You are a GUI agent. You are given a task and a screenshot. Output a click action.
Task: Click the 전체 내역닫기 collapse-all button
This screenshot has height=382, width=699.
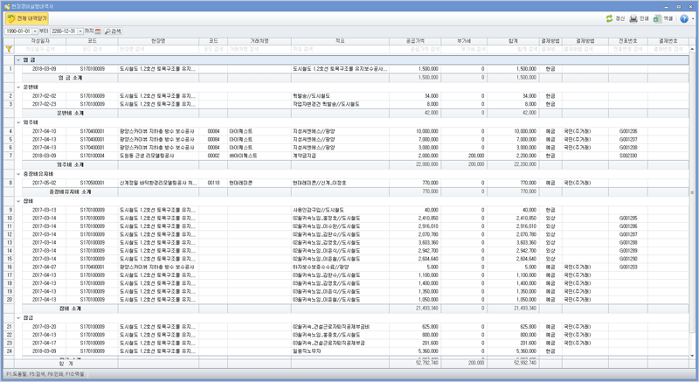(x=26, y=17)
